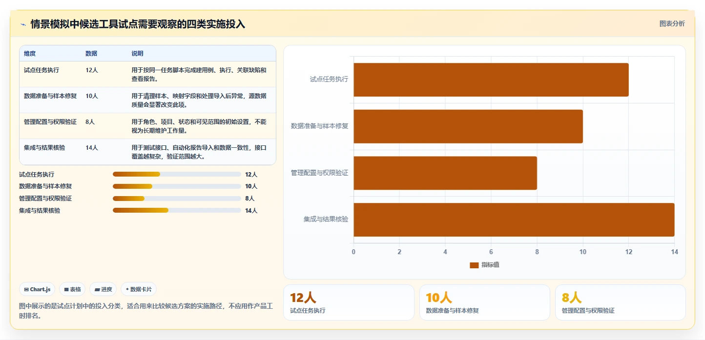Click the 数据准备与样本修复 y-axis label in chart
The image size is (705, 340).
click(320, 126)
